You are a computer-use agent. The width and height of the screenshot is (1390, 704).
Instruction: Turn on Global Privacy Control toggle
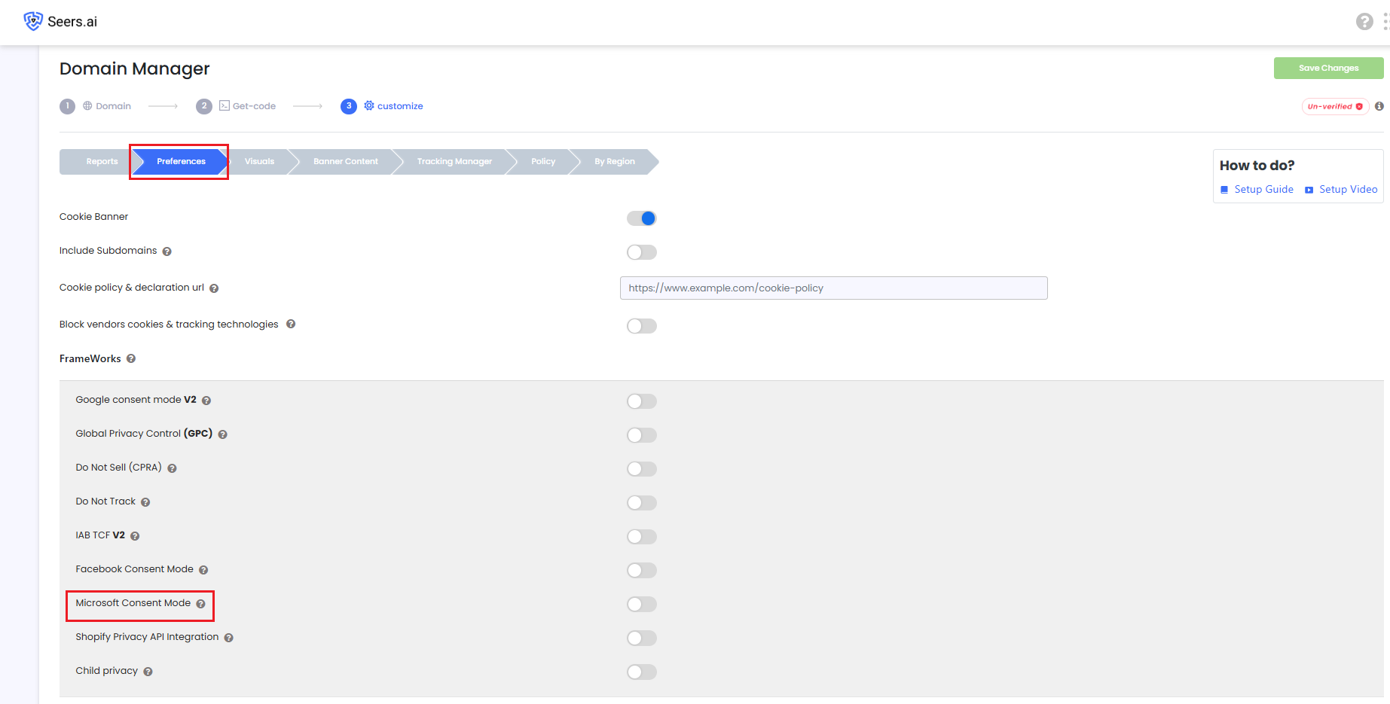click(642, 435)
